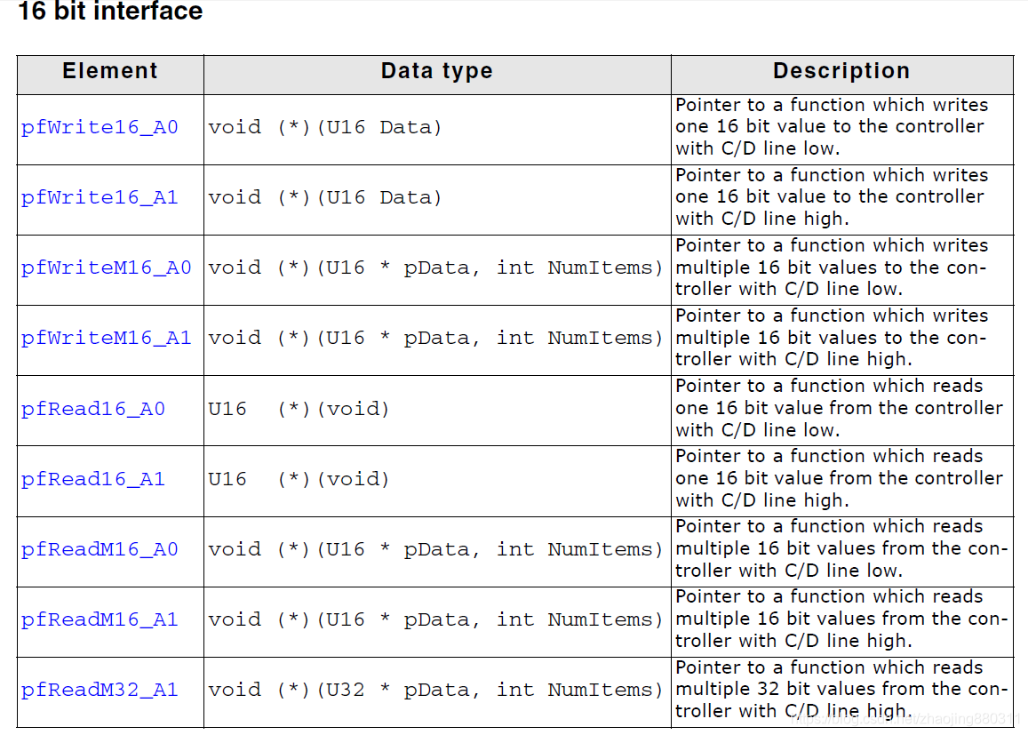Select the pfReadM32_A1 link
Viewport: 1028px width, 735px height.
click(x=100, y=690)
